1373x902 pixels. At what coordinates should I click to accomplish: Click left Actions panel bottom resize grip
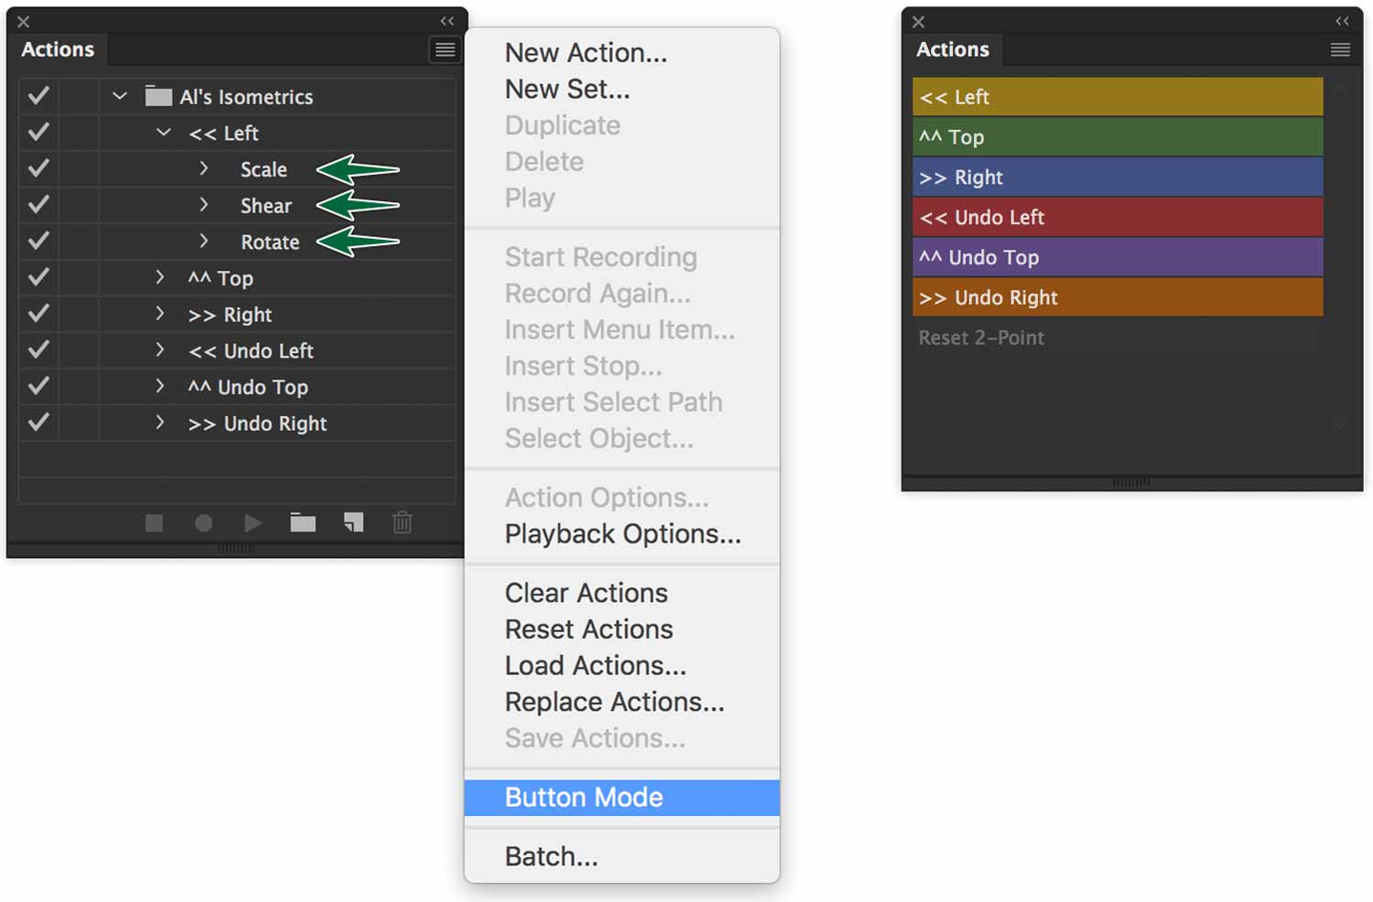(236, 549)
